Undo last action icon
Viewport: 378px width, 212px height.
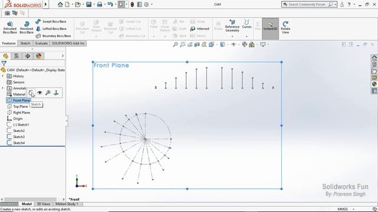(x=110, y=4)
